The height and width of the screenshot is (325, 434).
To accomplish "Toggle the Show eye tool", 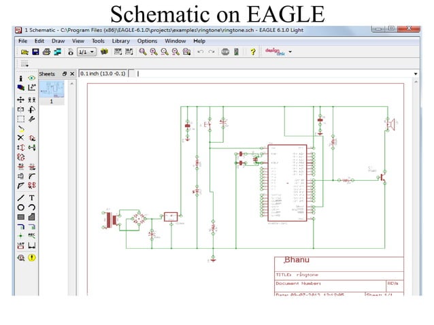I will 32,78.
